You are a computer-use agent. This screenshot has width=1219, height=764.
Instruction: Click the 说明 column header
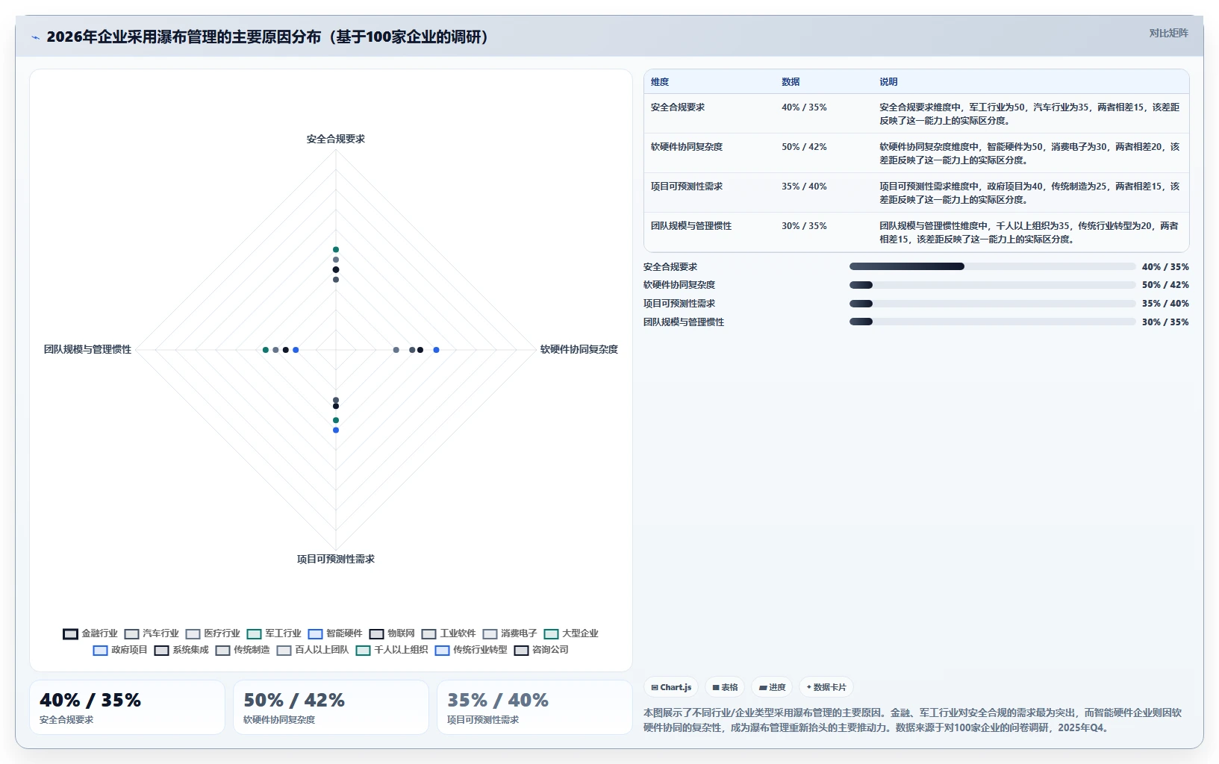[888, 82]
